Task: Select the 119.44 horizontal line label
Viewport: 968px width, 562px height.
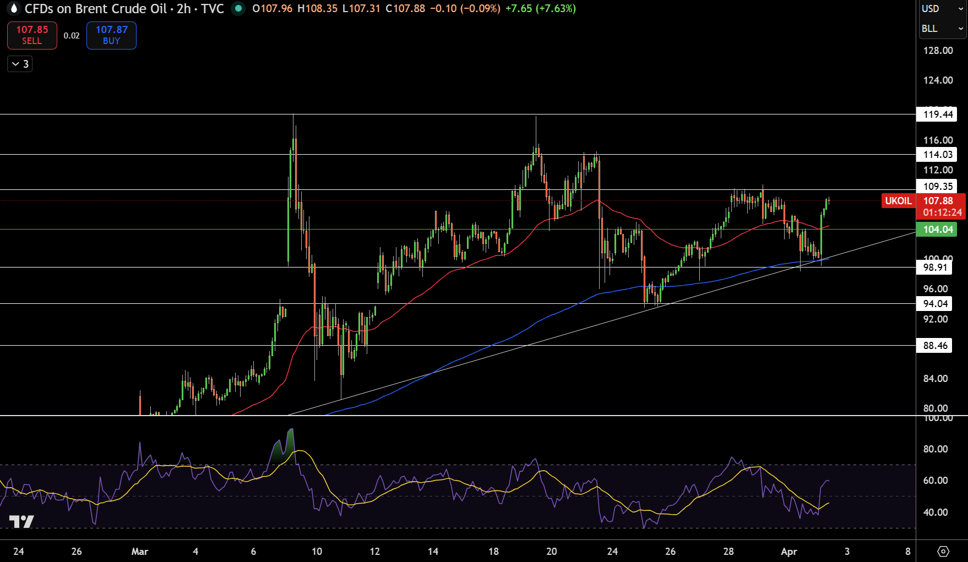Action: point(937,114)
